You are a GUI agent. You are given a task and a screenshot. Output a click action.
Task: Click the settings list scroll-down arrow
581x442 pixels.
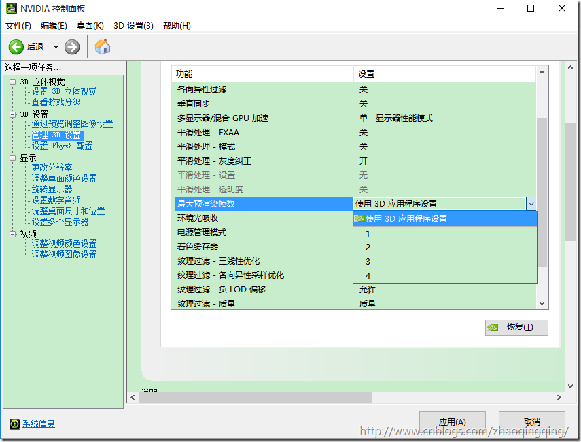coord(542,303)
